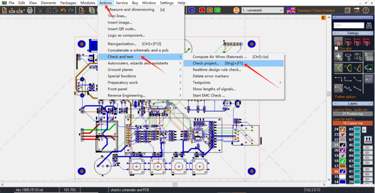Viewport: 375px width, 193px height.
Task: Toggle layer 22 gray visibility box
Action: [x=342, y=140]
